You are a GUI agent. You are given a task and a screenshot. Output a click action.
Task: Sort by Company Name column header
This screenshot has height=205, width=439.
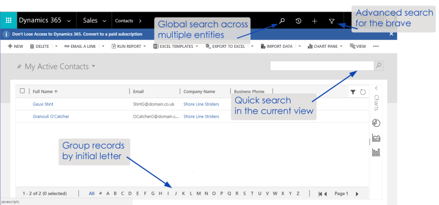(200, 92)
